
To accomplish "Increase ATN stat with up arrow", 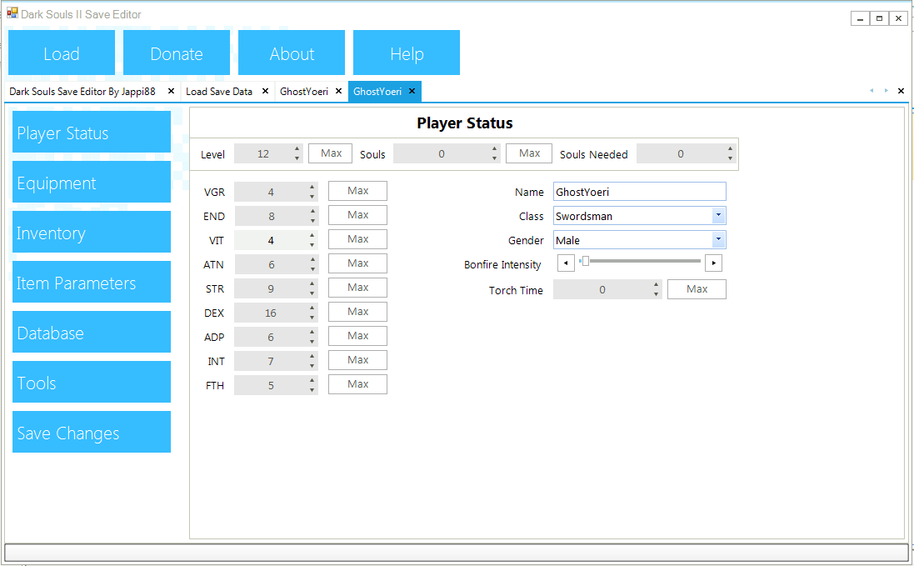I will (312, 259).
